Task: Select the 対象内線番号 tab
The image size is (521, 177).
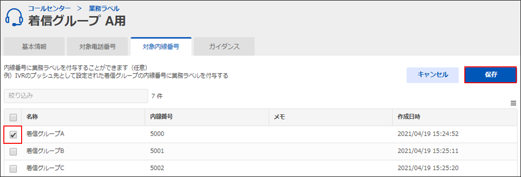Action: coord(161,47)
